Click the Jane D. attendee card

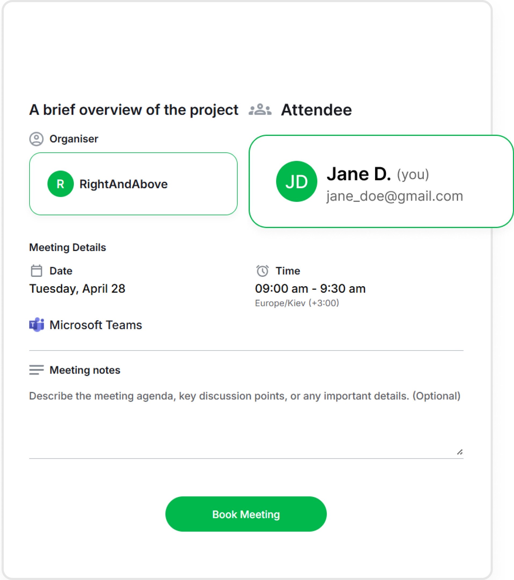coord(381,181)
